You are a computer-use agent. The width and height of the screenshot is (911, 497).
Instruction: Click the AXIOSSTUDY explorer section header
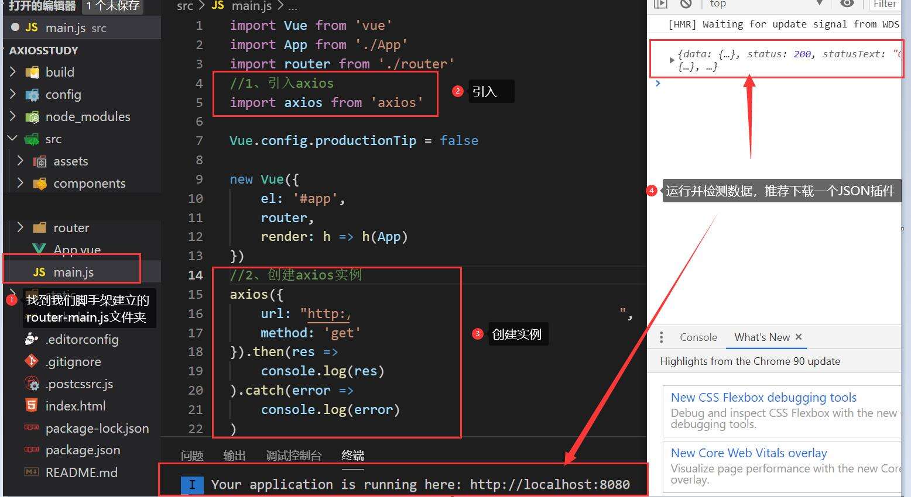coord(44,50)
